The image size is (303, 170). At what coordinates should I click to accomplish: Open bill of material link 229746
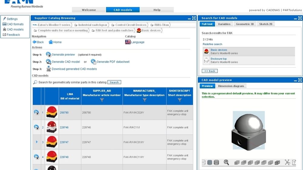pos(64,127)
